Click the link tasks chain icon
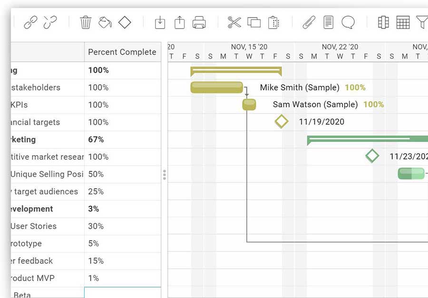The image size is (428, 298). [30, 22]
